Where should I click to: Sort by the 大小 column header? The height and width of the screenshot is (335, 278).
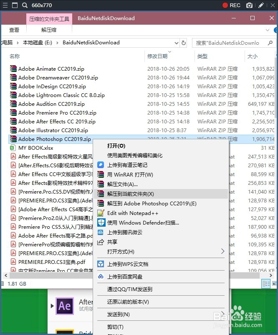click(253, 56)
